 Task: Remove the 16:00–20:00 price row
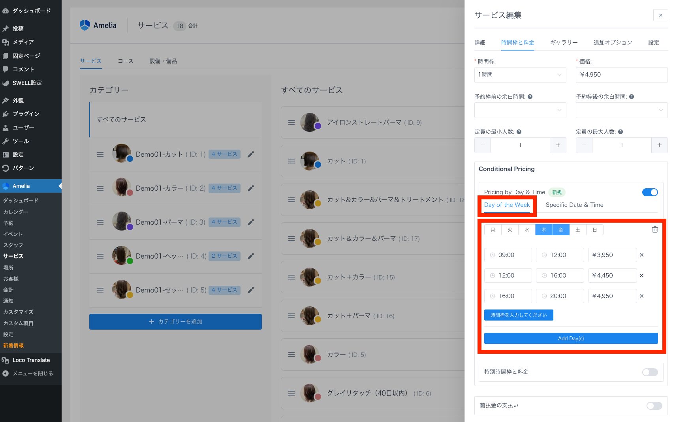[641, 296]
